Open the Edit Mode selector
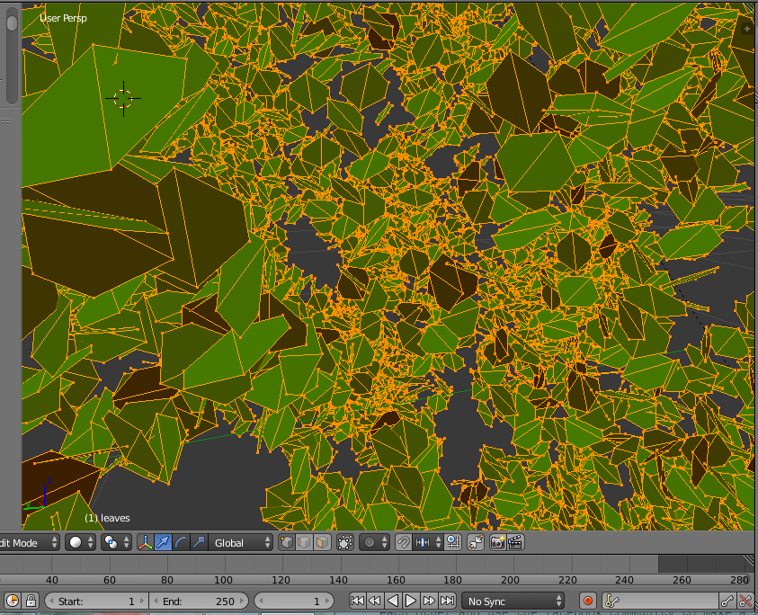 click(x=29, y=542)
